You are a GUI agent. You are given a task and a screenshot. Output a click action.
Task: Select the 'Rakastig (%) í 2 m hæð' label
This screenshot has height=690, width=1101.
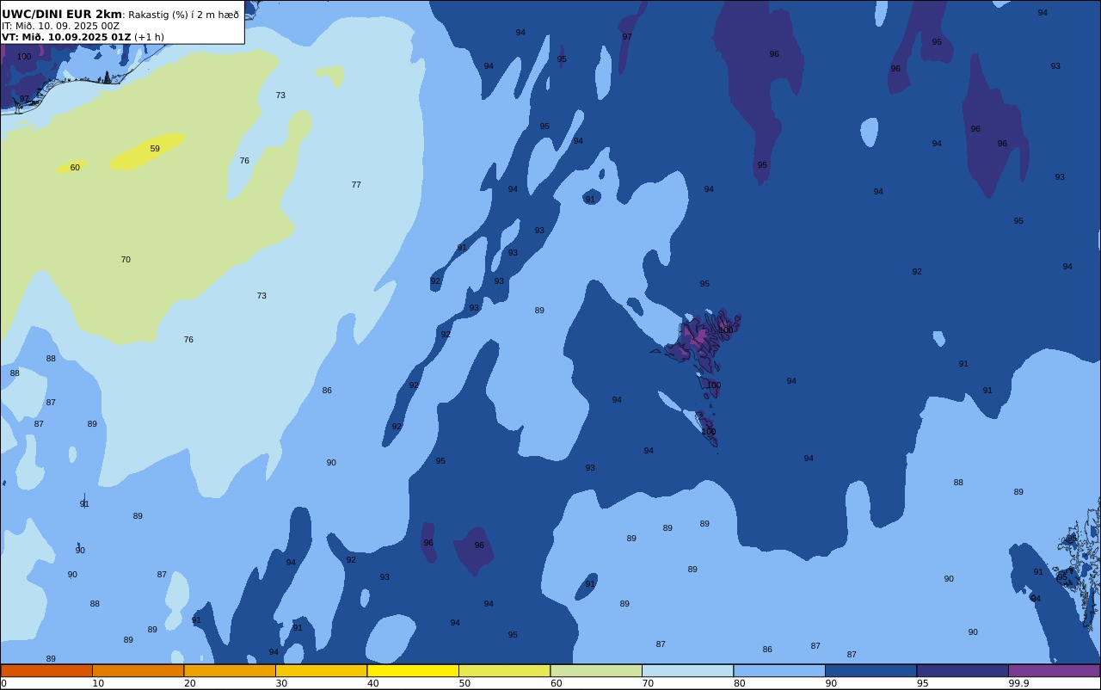184,15
